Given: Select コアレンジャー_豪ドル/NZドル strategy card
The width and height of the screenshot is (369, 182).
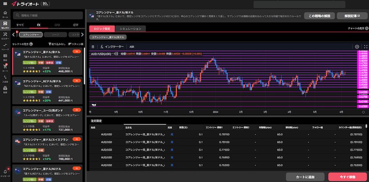Looking at the screenshot, I should (48, 173).
